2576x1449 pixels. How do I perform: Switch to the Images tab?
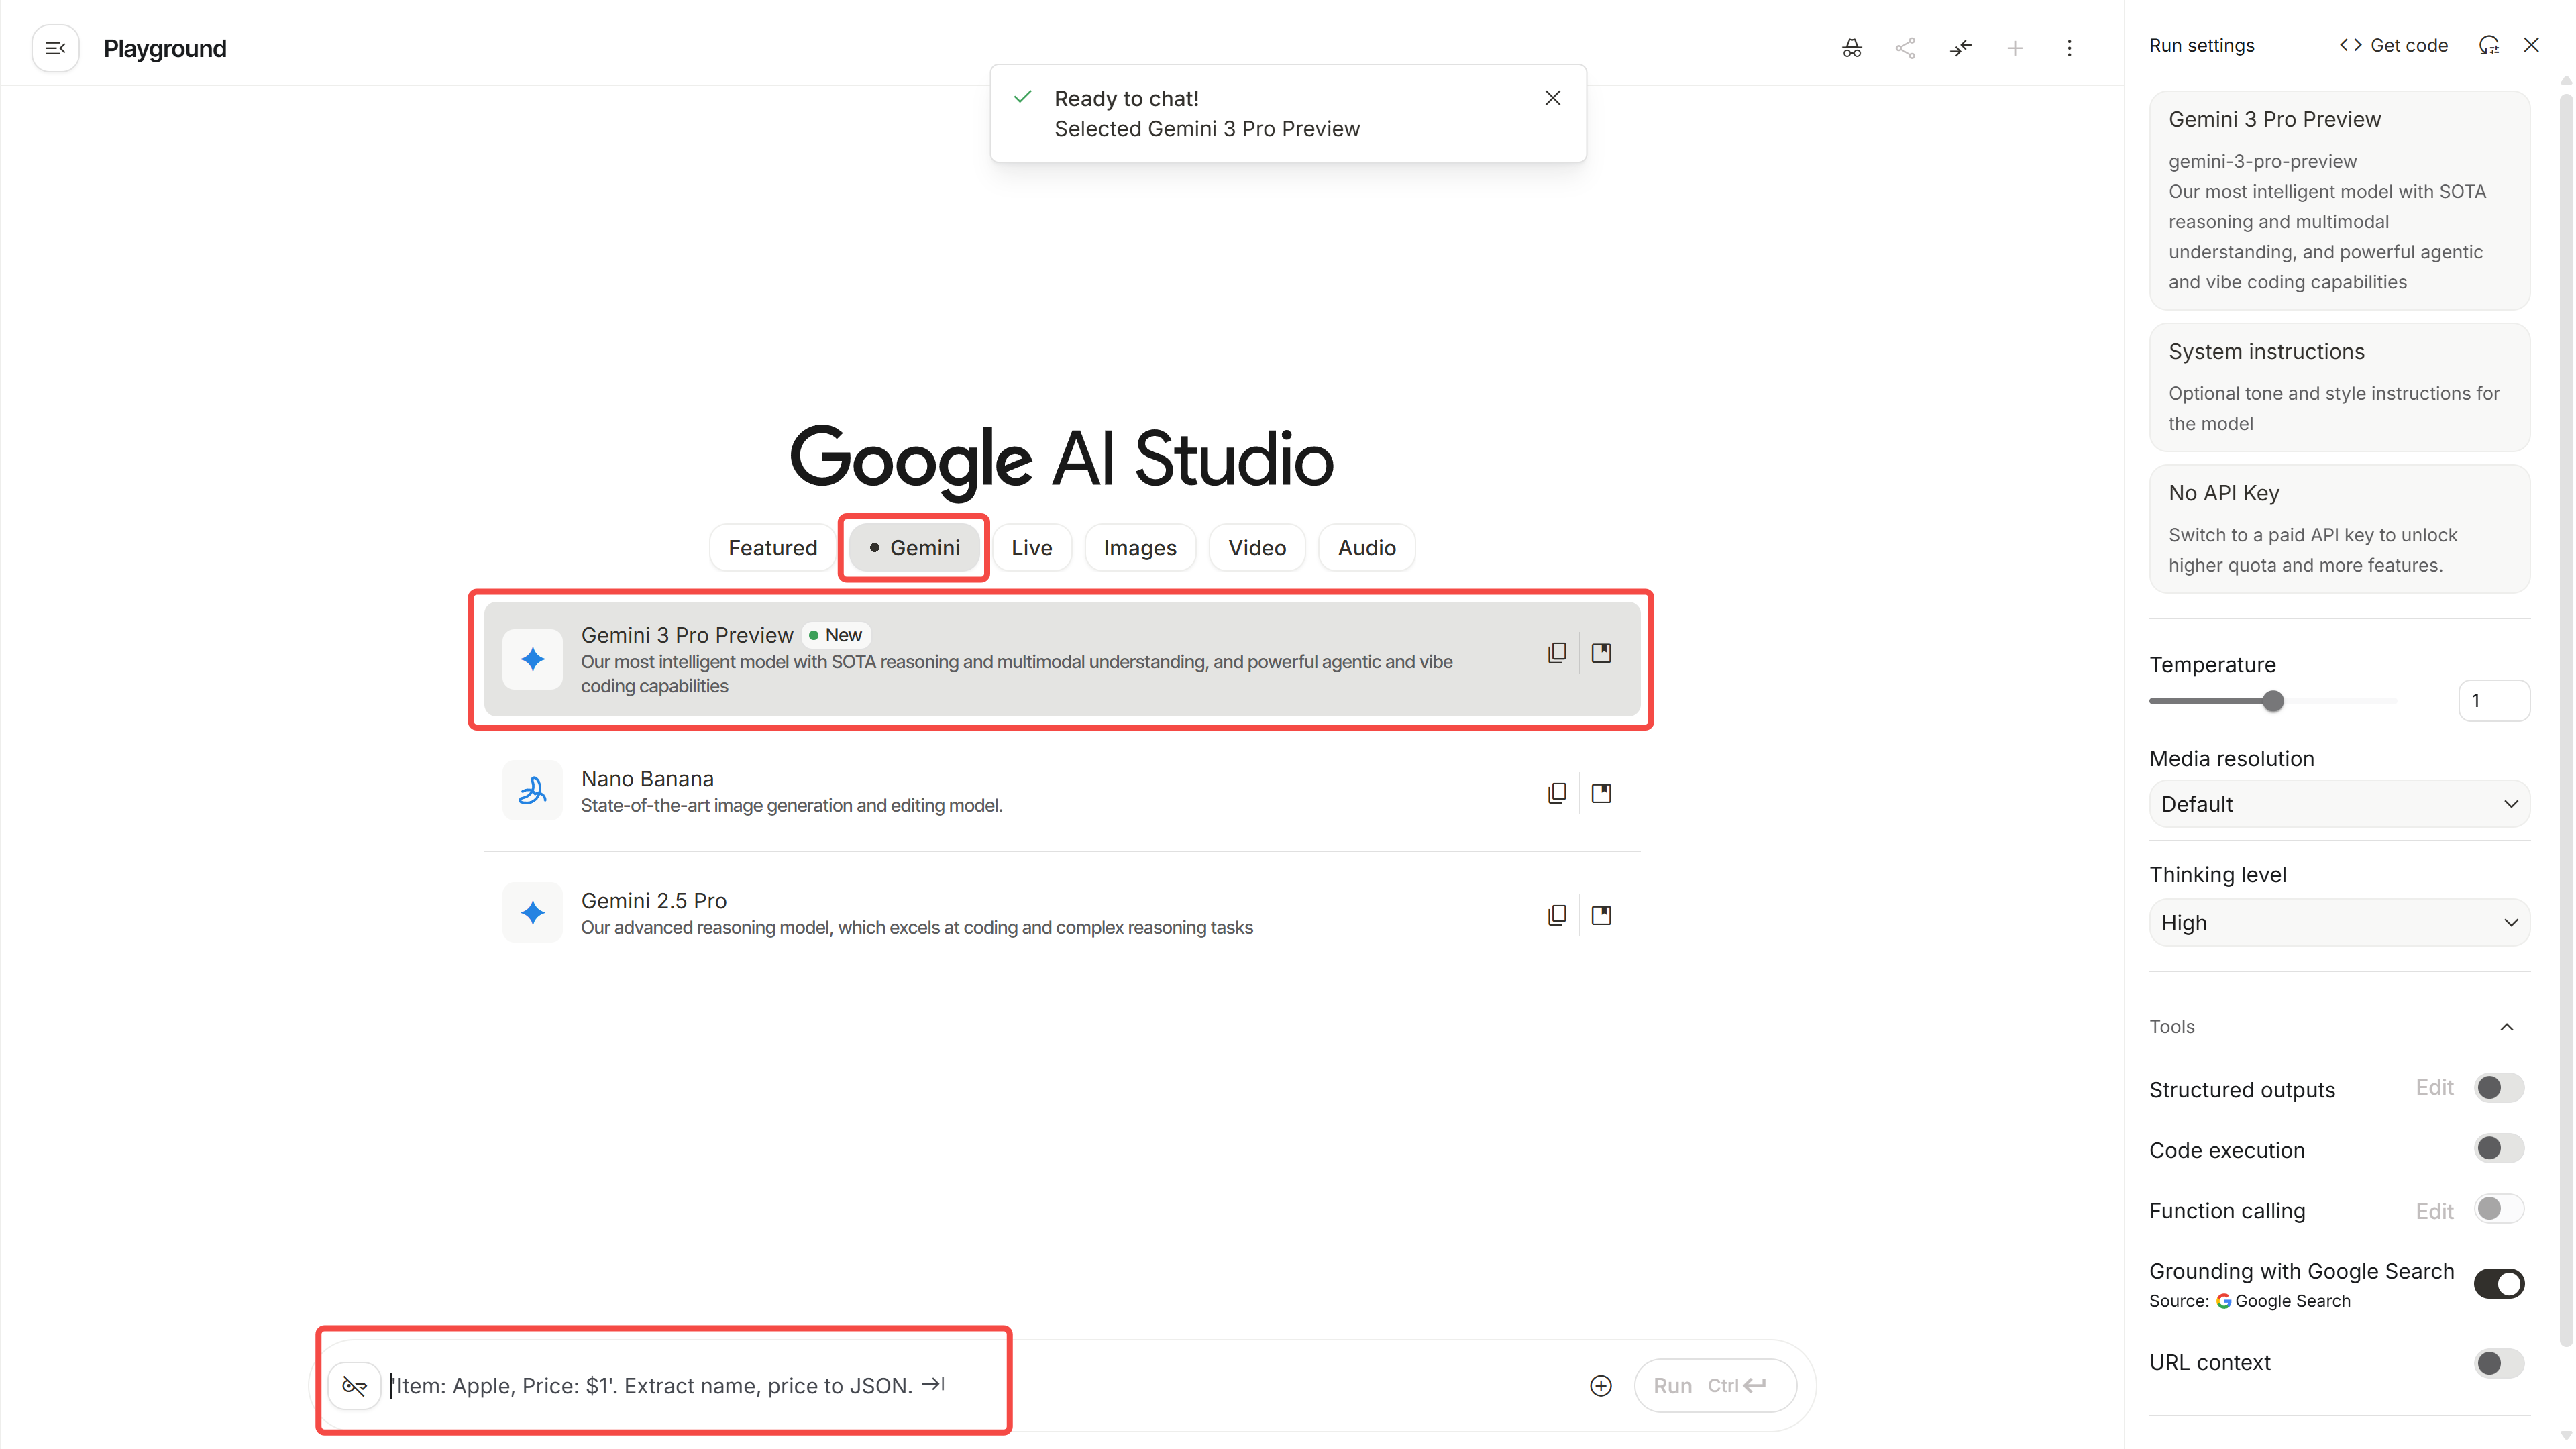pos(1139,548)
